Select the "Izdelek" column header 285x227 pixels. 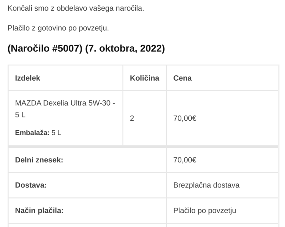coord(27,78)
